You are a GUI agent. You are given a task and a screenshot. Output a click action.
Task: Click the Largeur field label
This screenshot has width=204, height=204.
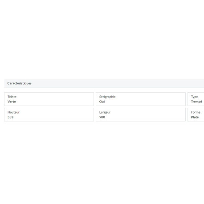105,112
